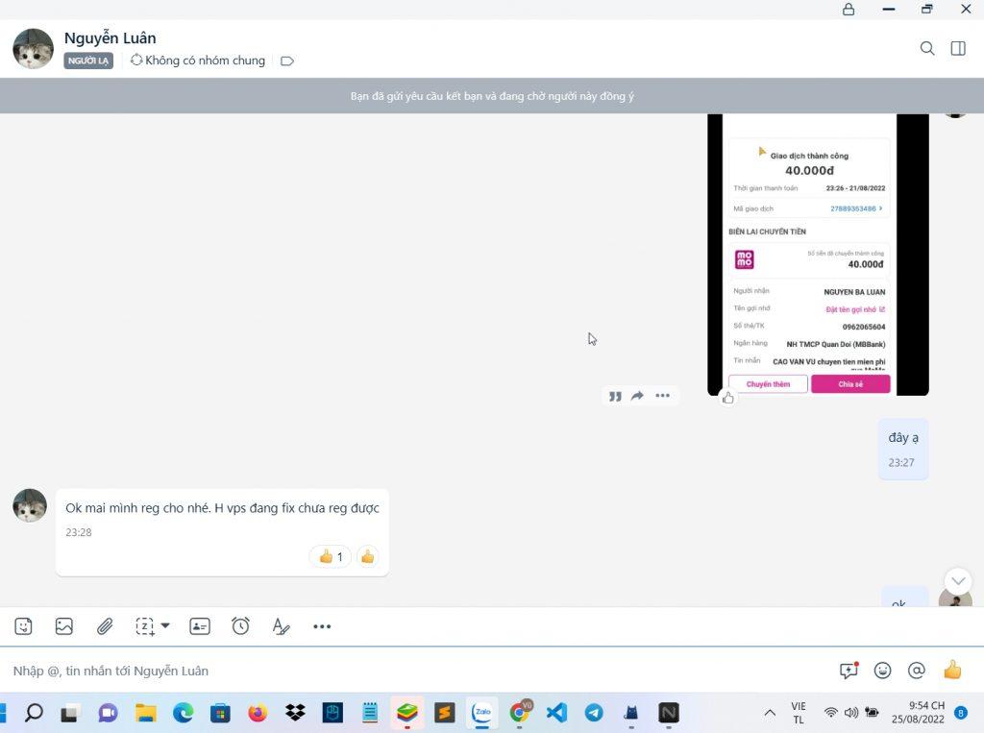This screenshot has height=733, width=984.
Task: Show hidden system tray icons
Action: point(770,713)
